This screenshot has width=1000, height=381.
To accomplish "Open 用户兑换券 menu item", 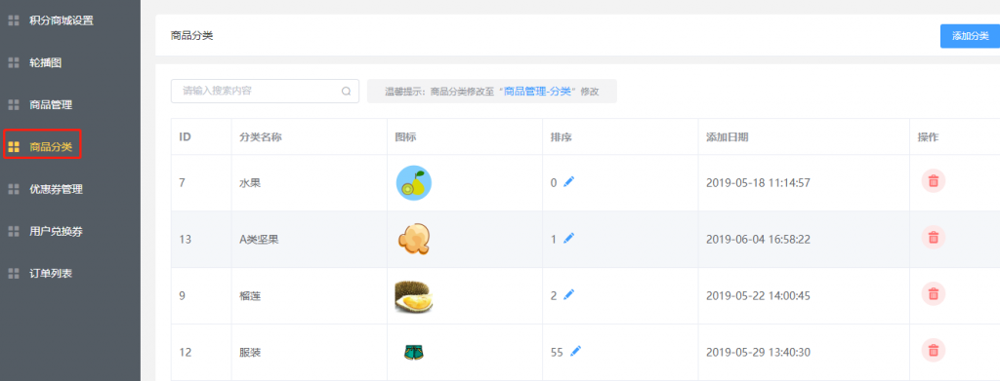I will (x=56, y=231).
